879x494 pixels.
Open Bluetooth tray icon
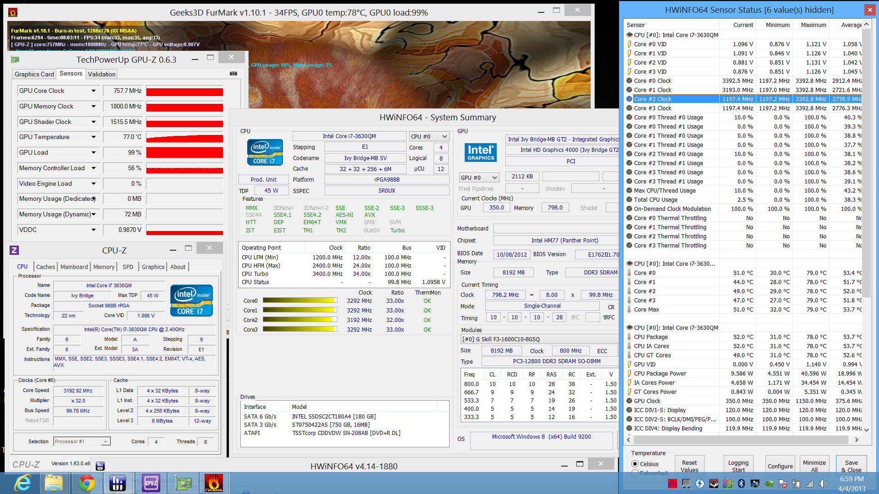(x=741, y=483)
